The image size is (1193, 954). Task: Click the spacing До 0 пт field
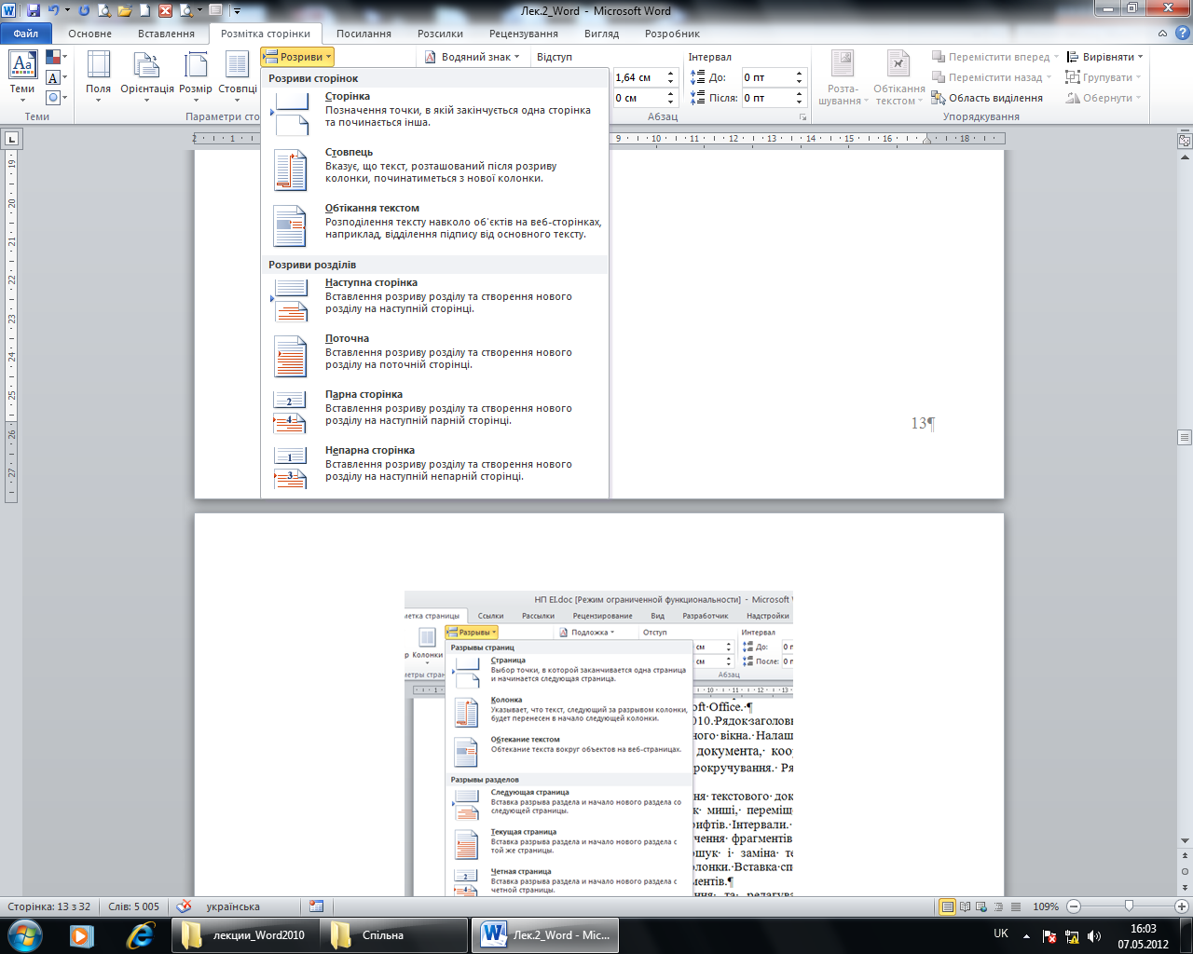point(766,77)
